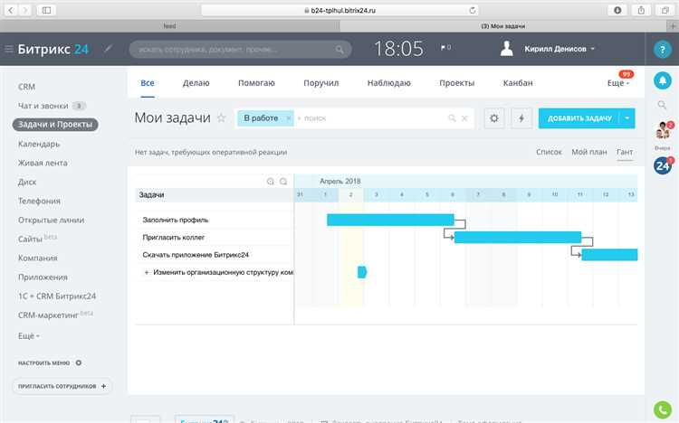The image size is (679, 423).
Task: Switch to the Наблюдаю tab
Action: tap(389, 83)
